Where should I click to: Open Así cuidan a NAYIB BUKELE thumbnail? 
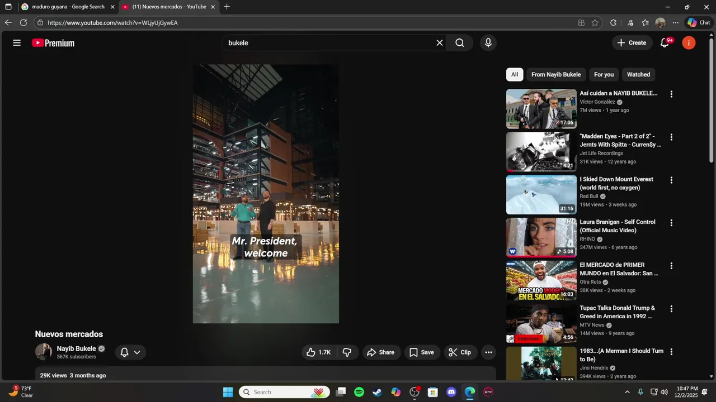click(541, 109)
